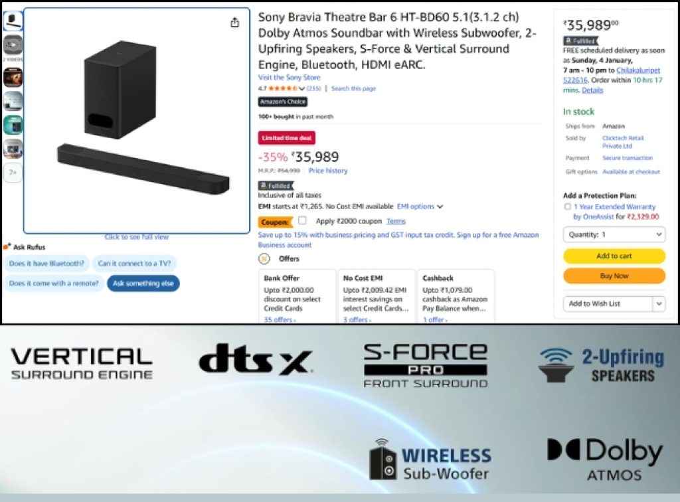The width and height of the screenshot is (680, 502).
Task: Click the share icon on product image
Action: (x=234, y=23)
